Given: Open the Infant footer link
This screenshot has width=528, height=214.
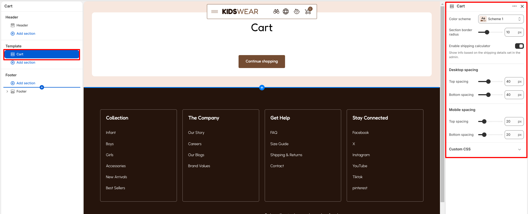Looking at the screenshot, I should [x=111, y=132].
